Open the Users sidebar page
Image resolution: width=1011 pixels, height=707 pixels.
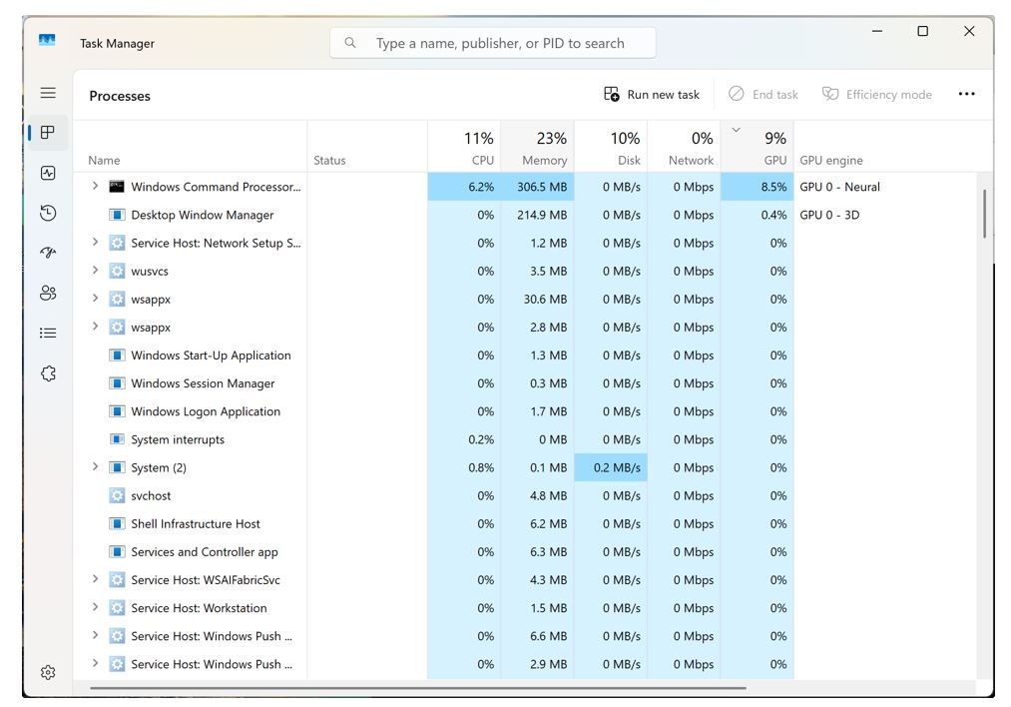(48, 293)
